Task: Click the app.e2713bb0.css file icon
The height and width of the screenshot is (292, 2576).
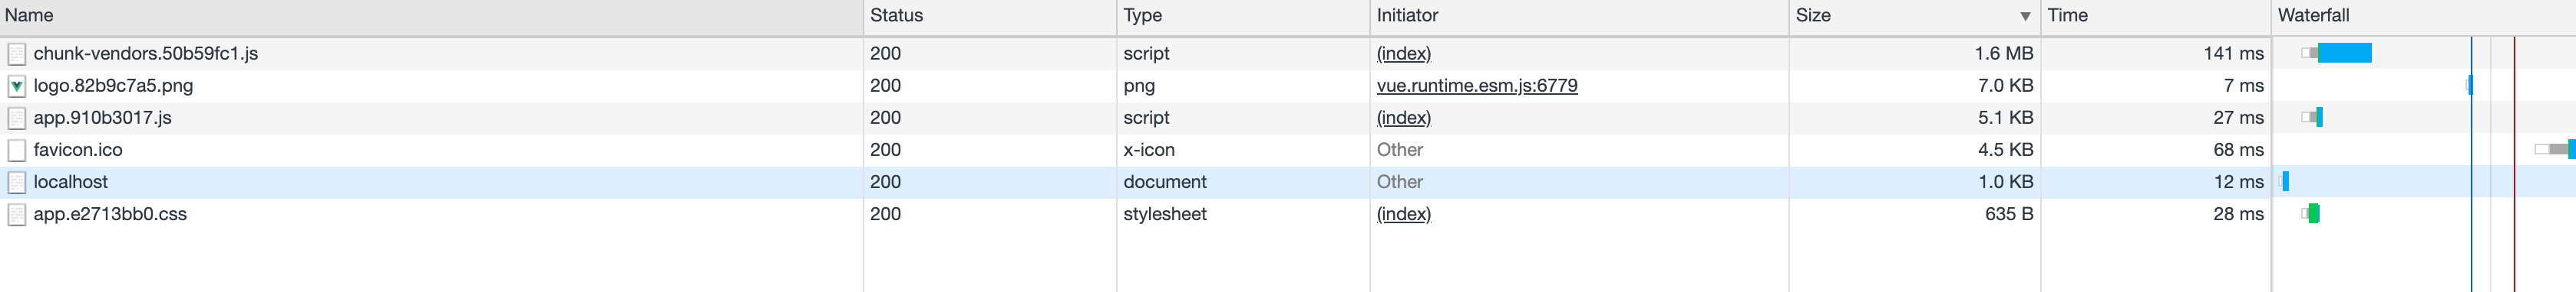Action: (x=16, y=214)
